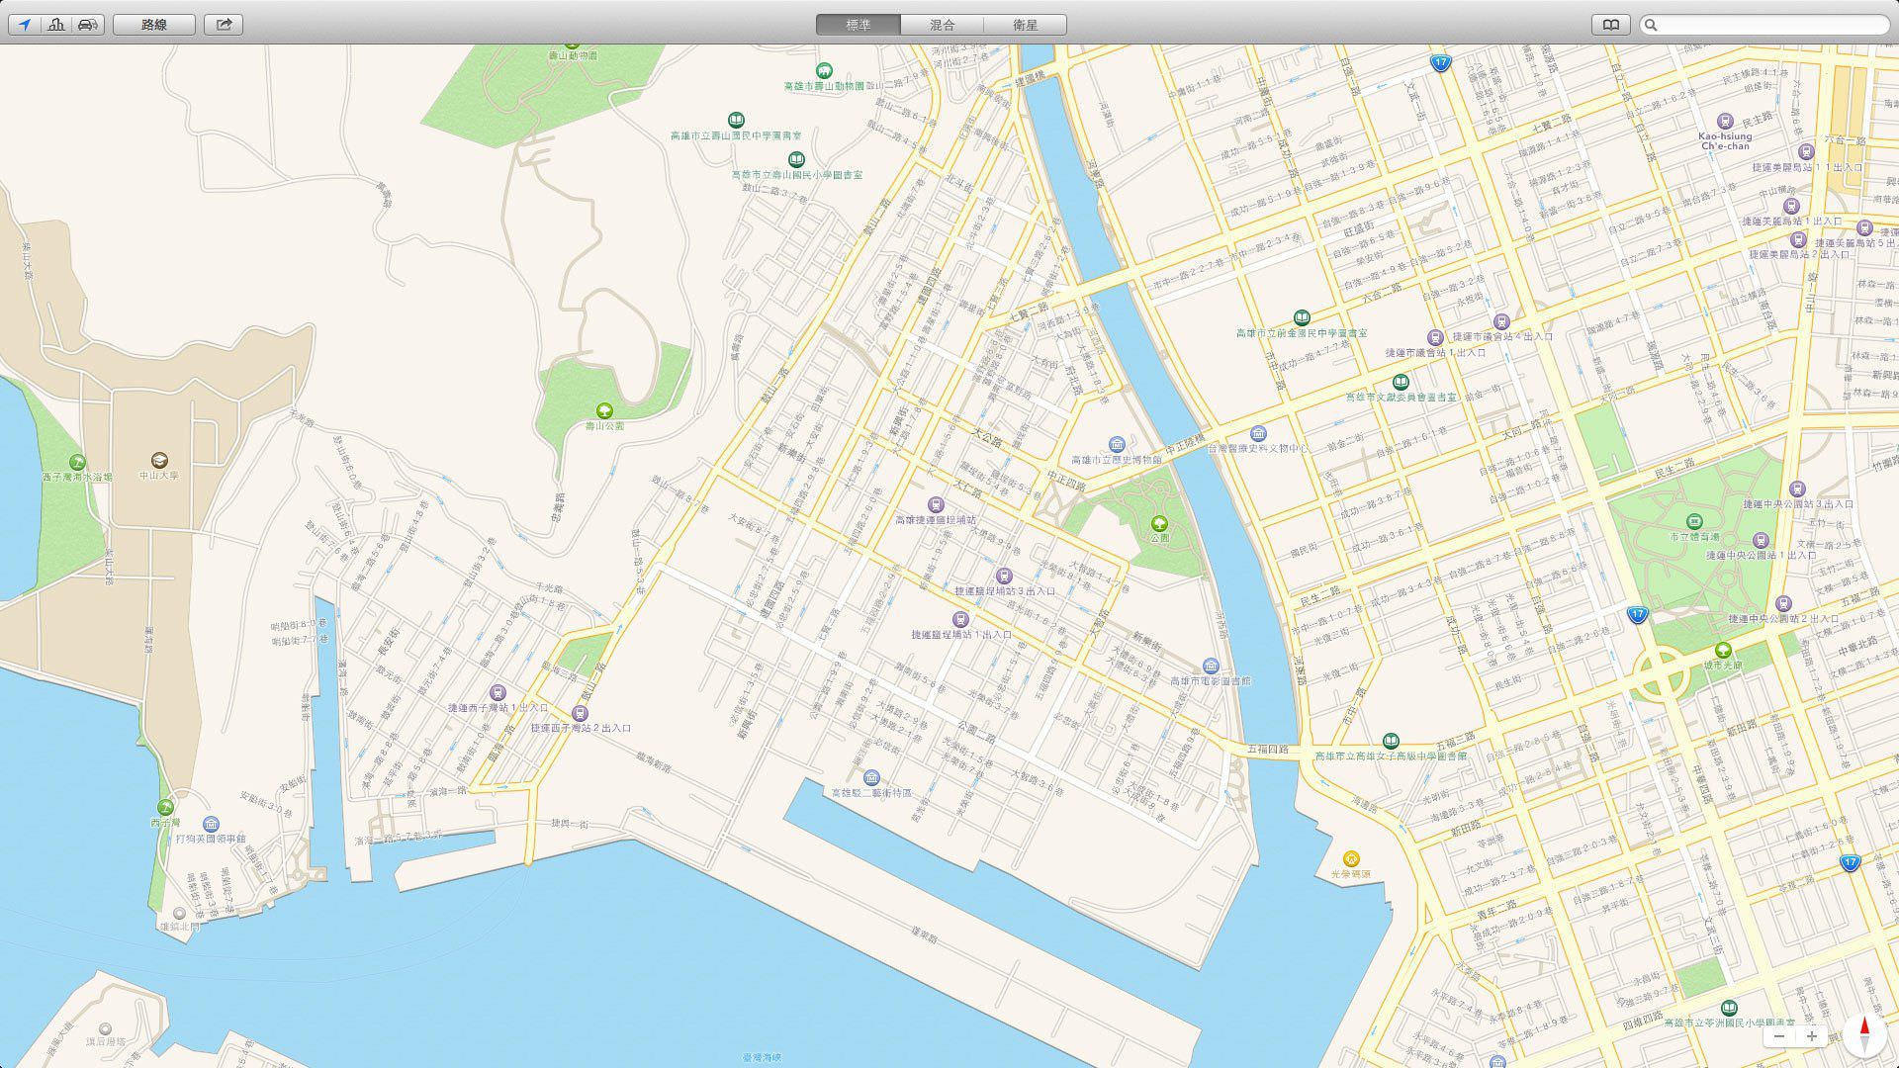This screenshot has width=1899, height=1068.
Task: Select 高雄市立歷史博物館 museum icon
Action: point(1117,445)
